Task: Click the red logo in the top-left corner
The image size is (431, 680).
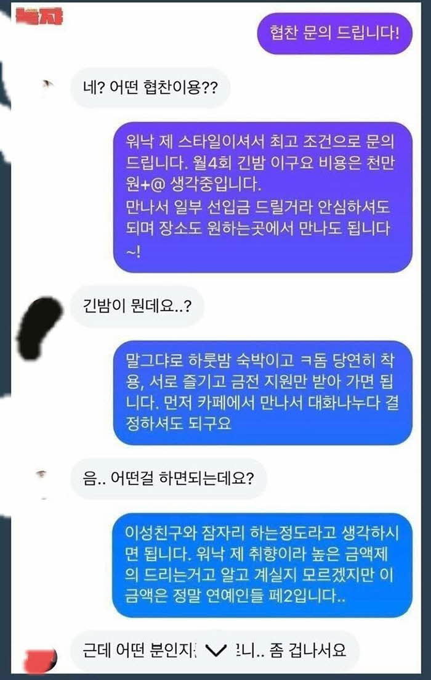Action: tap(39, 17)
